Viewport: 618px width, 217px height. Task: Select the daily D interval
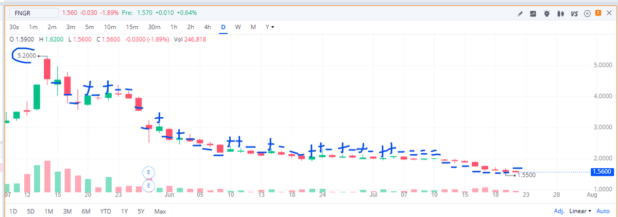tap(224, 27)
